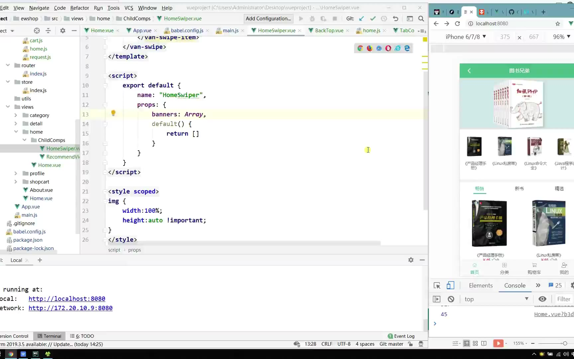Collapse the router folder in project tree

pyautogui.click(x=8, y=65)
